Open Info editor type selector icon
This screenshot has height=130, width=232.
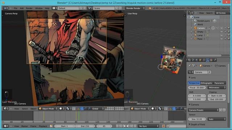click(x=5, y=8)
